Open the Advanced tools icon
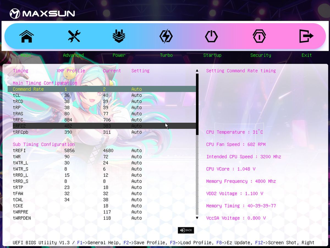The height and width of the screenshot is (248, 330). click(x=74, y=36)
